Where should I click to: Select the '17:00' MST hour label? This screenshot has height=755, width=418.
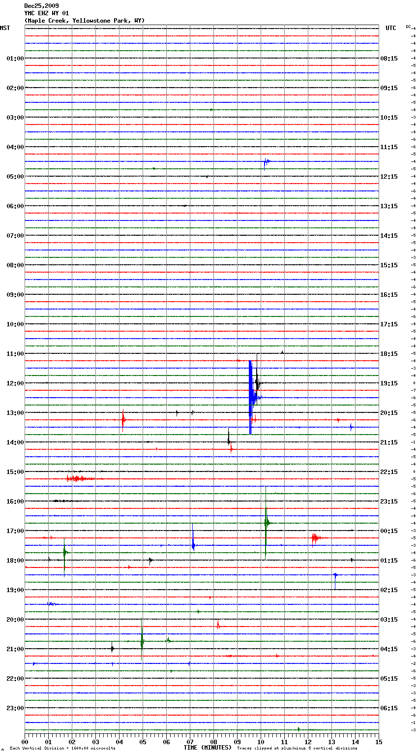click(15, 531)
